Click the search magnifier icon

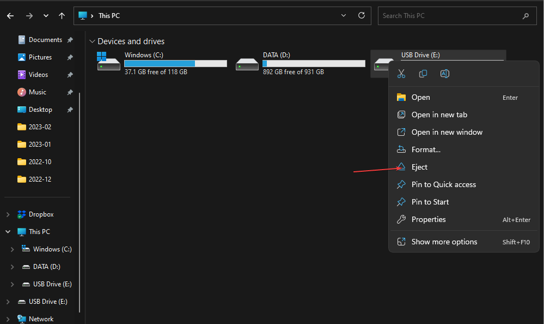(525, 16)
